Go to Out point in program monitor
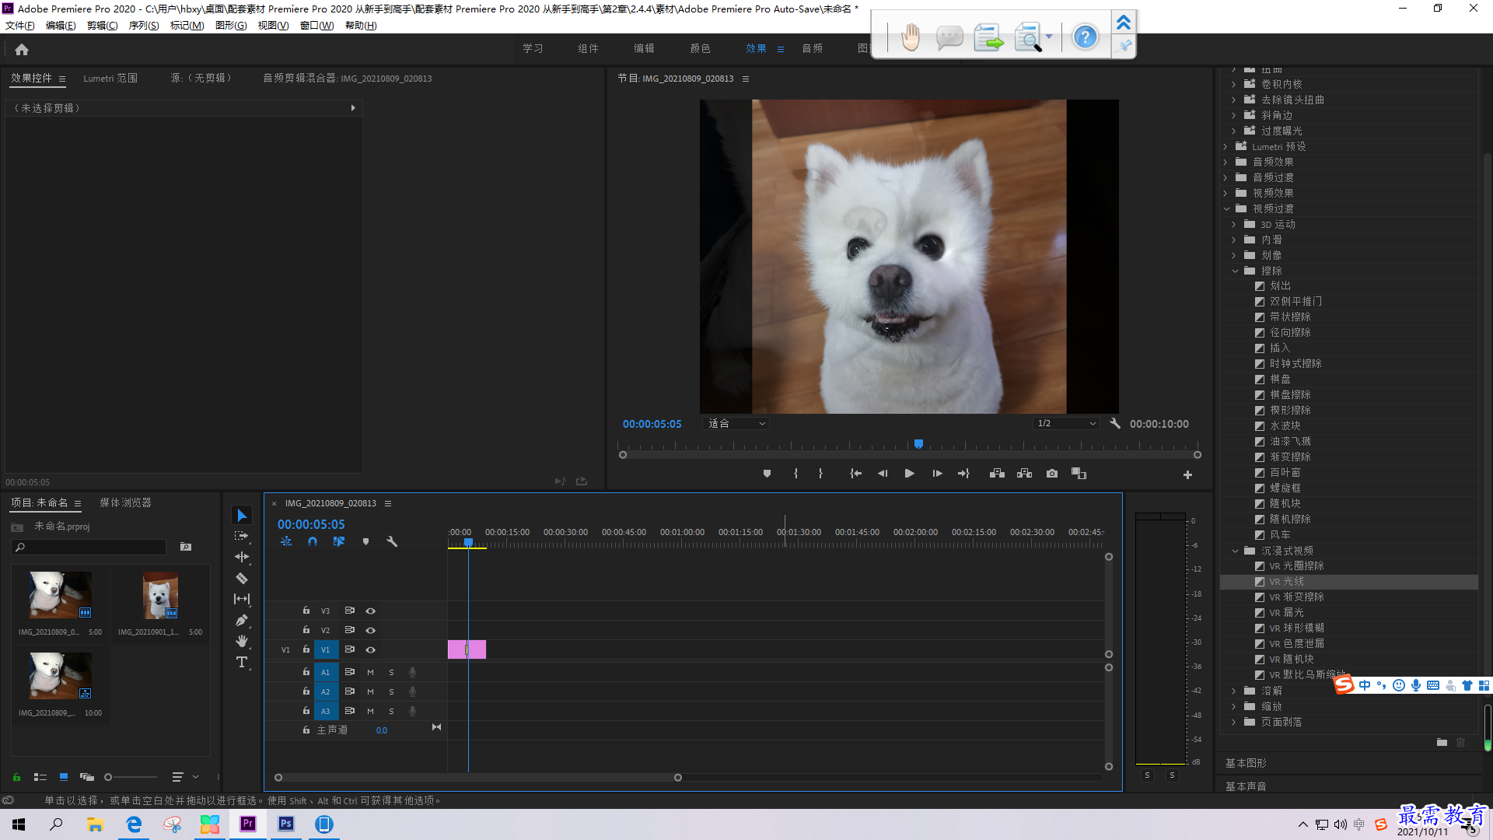1493x840 pixels. coord(963,474)
